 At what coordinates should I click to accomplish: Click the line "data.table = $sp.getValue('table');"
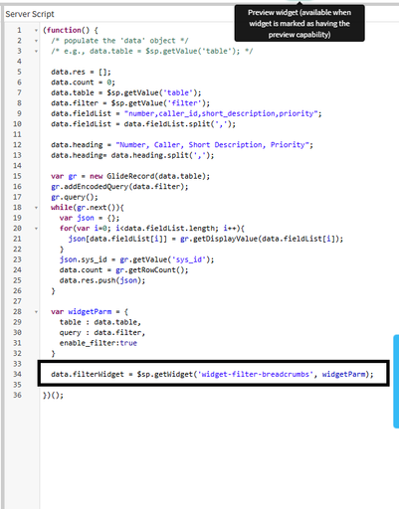(126, 92)
